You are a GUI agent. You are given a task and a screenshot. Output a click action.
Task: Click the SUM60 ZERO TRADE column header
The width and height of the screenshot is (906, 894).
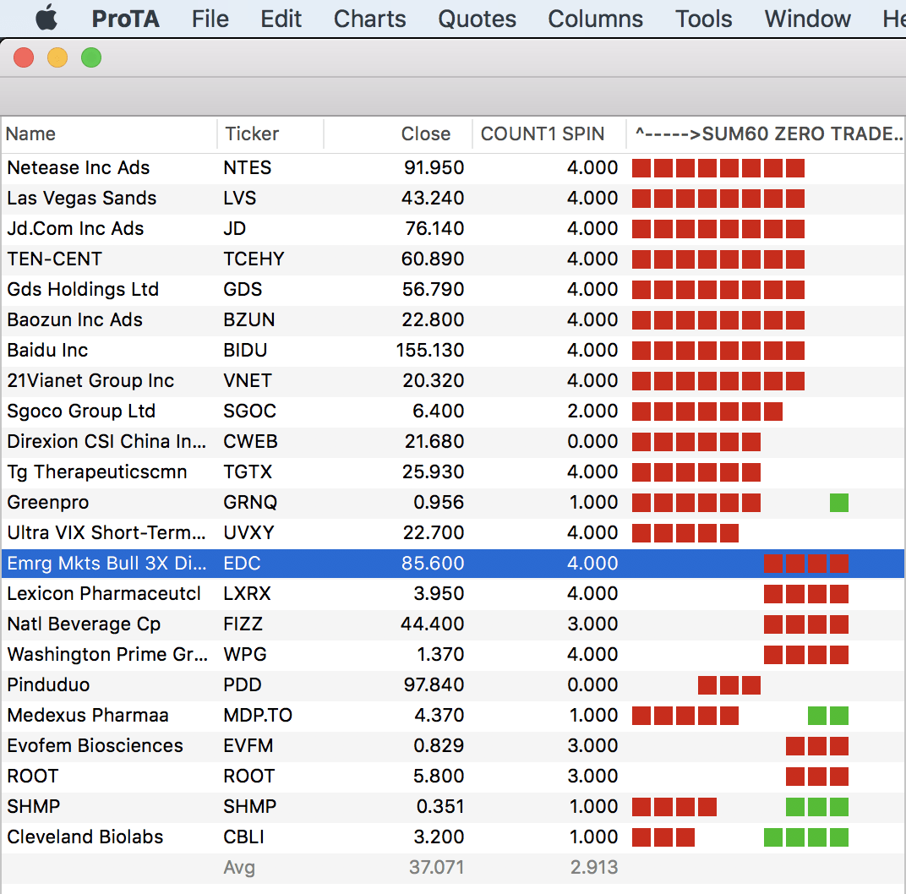point(767,134)
